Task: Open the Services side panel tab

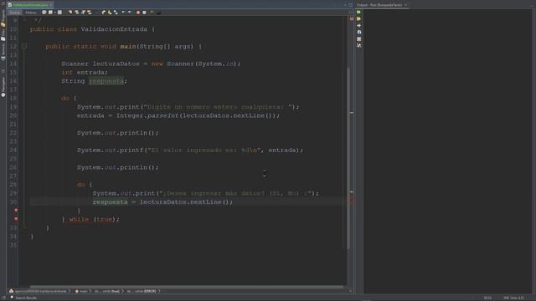Action: coord(3,52)
